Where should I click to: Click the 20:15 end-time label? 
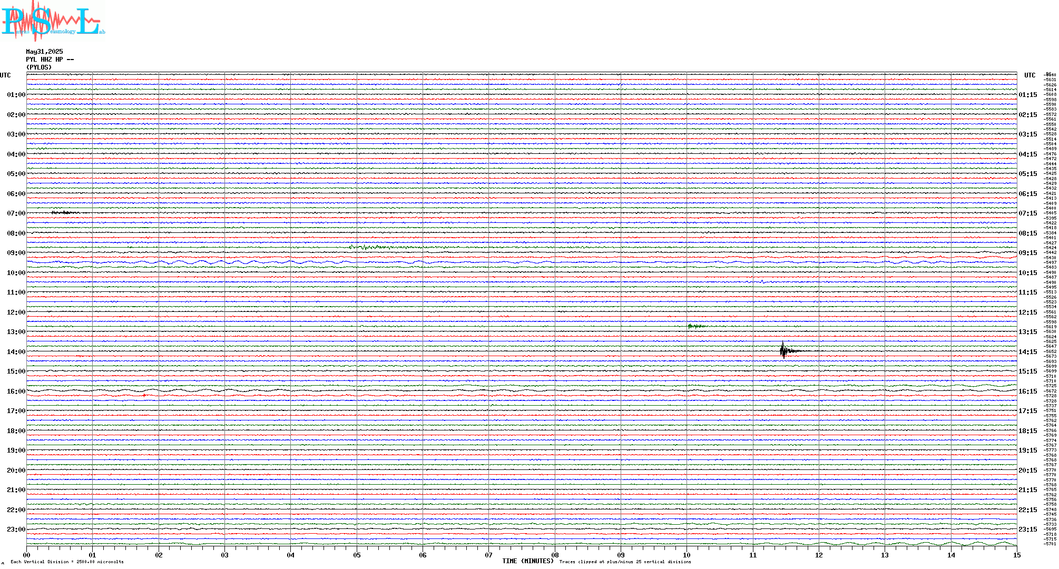coord(1028,470)
